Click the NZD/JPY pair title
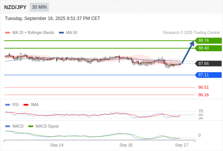Viewport: 223px width, 151px height. [15, 7]
